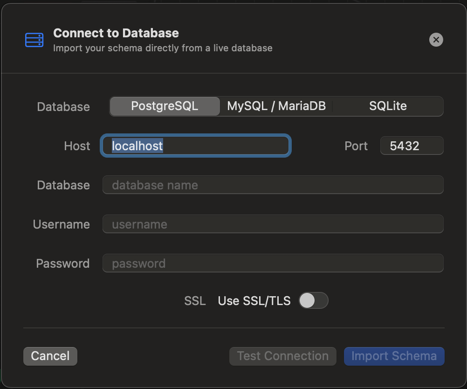Click the circular close icon in top corner
This screenshot has height=389, width=467.
point(436,40)
